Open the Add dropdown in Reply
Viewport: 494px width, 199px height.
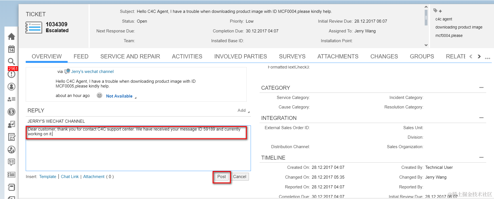(243, 110)
